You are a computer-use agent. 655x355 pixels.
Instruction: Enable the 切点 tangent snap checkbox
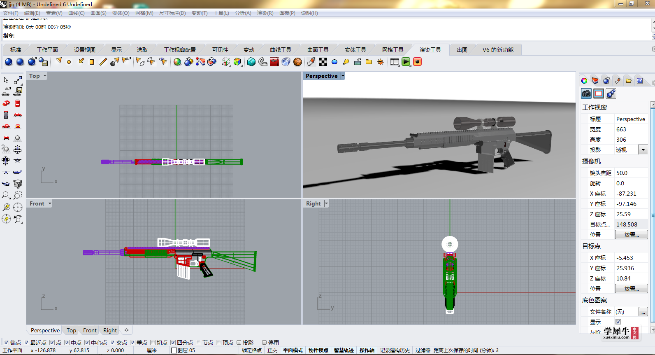[x=153, y=342]
